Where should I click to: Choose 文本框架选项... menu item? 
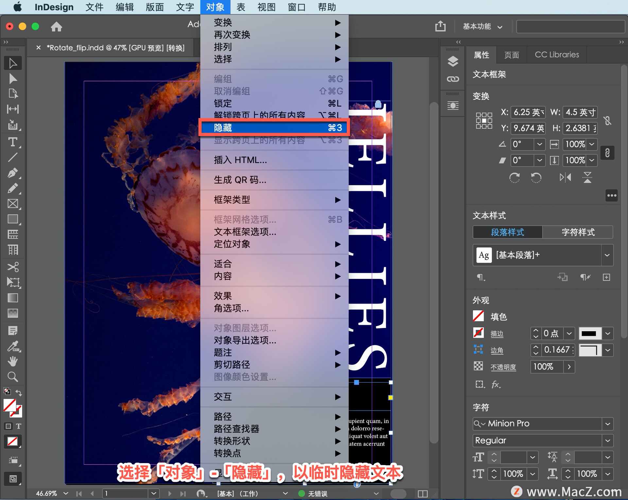click(274, 232)
